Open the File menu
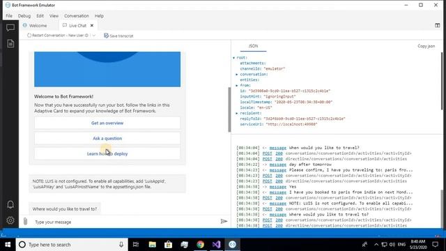Viewport: 446px width, 251px height. (9, 16)
